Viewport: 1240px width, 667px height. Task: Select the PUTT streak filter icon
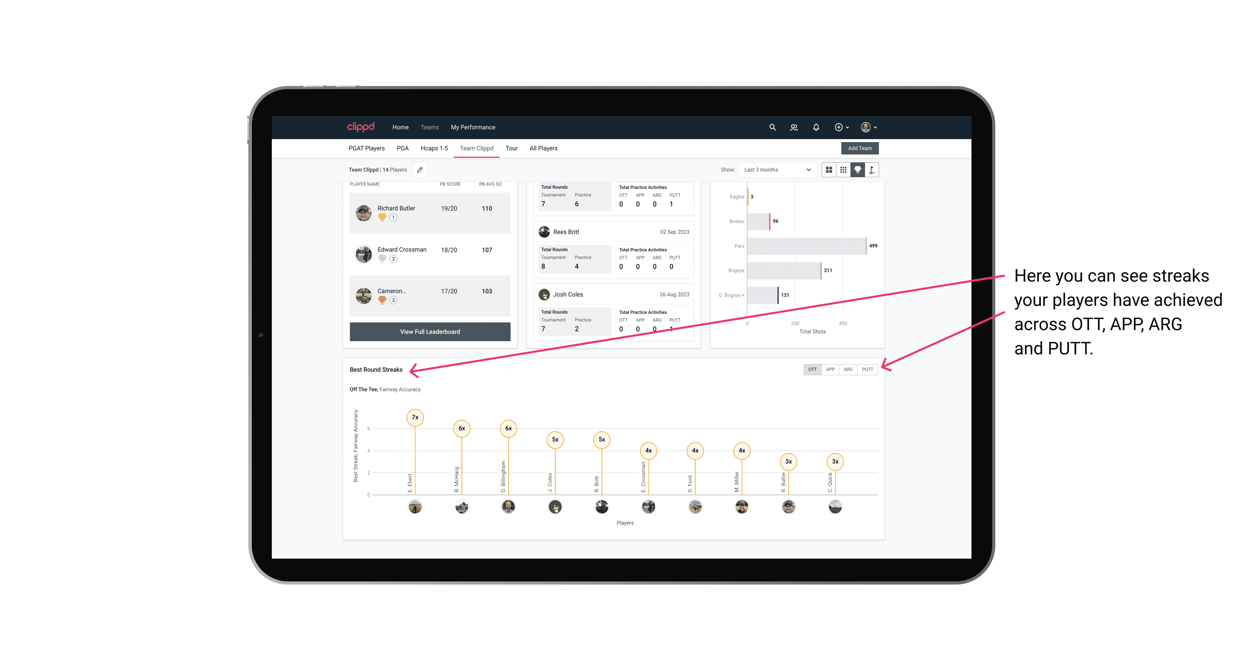867,369
